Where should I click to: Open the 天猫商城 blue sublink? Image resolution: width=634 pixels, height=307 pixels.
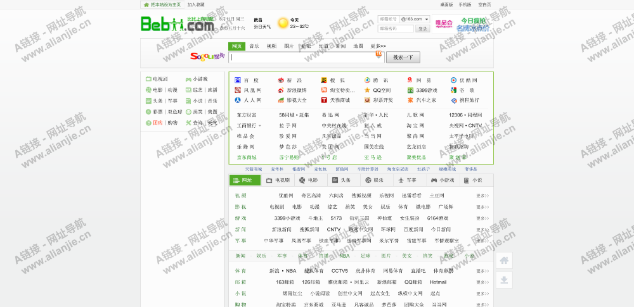coord(254,169)
